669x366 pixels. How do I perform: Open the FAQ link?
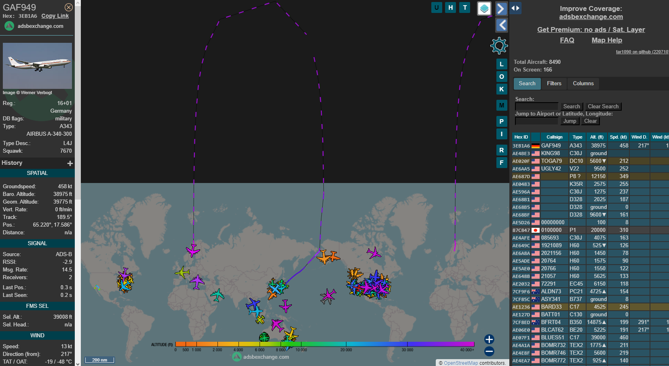(x=567, y=40)
